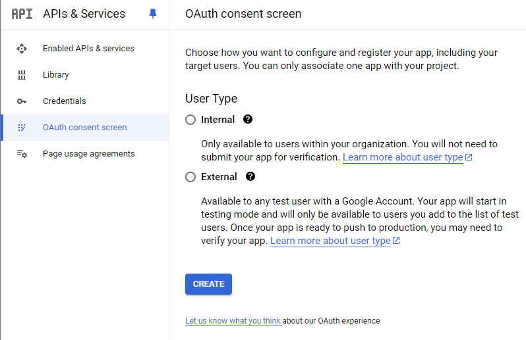Click the Page usage agreements icon
Viewport: 526px width, 340px height.
point(22,154)
